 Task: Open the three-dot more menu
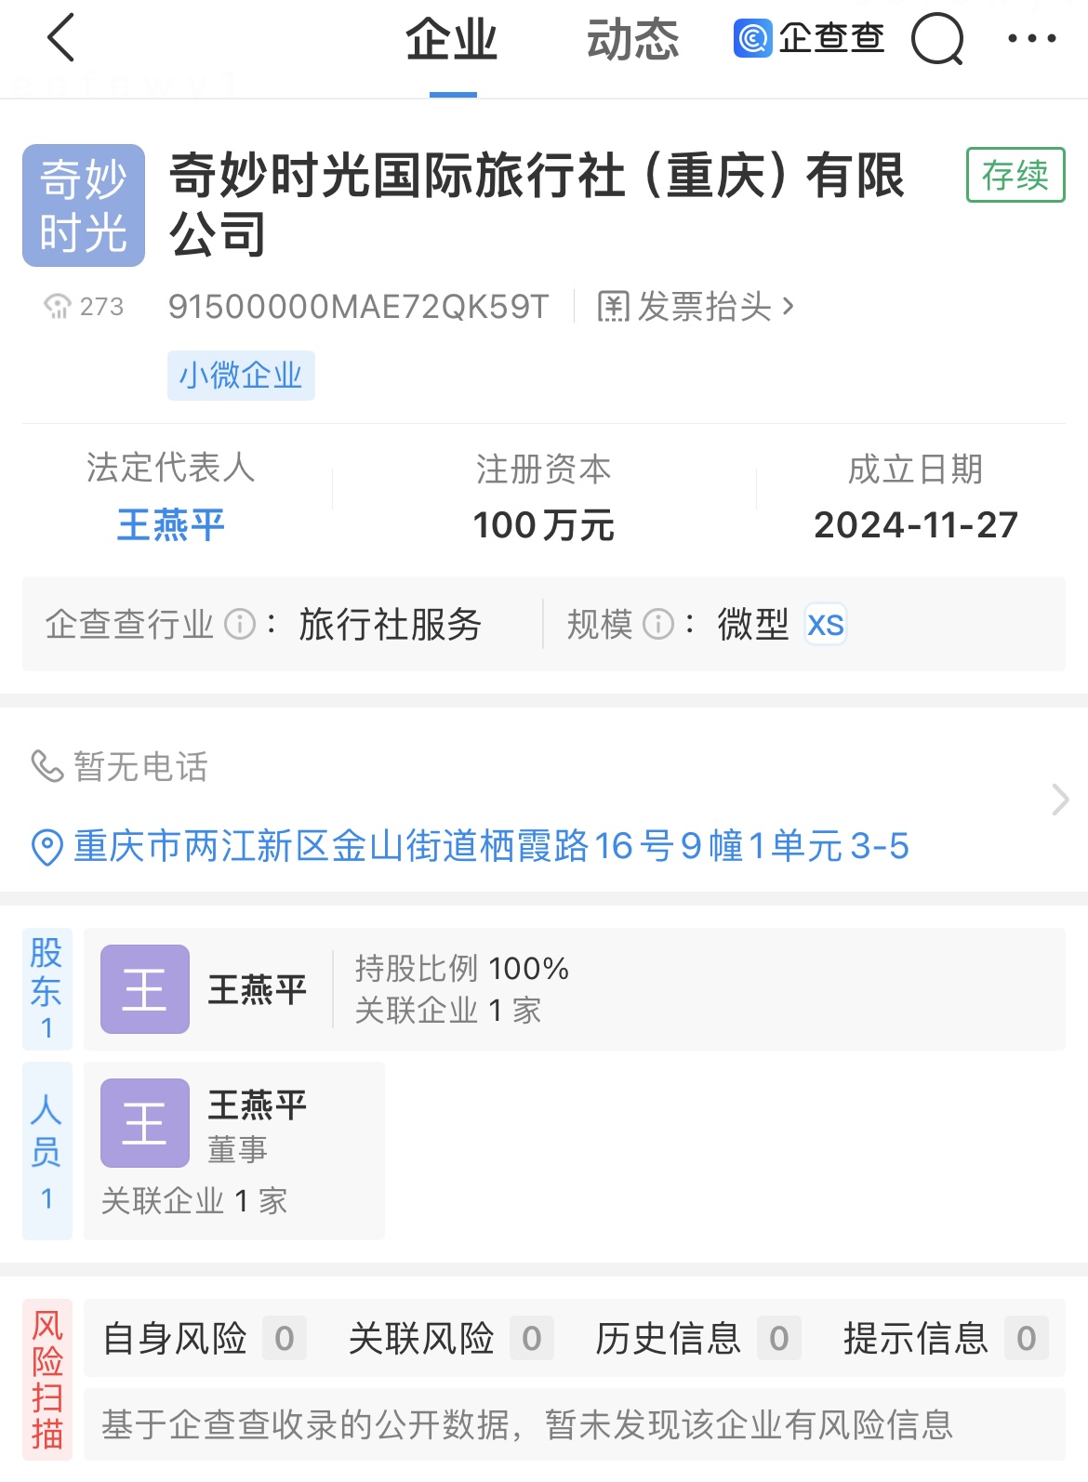click(x=1031, y=39)
